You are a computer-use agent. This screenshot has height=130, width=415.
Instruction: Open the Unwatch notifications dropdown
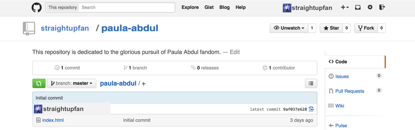click(289, 28)
